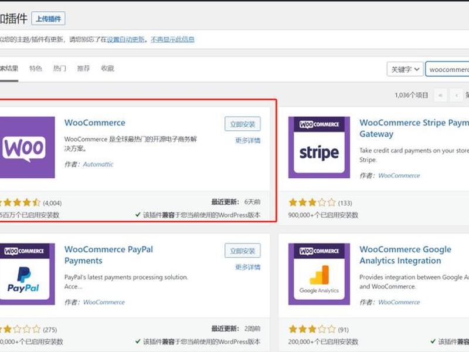
Task: Click the 上传插件 upload plugin button
Action: [x=48, y=19]
